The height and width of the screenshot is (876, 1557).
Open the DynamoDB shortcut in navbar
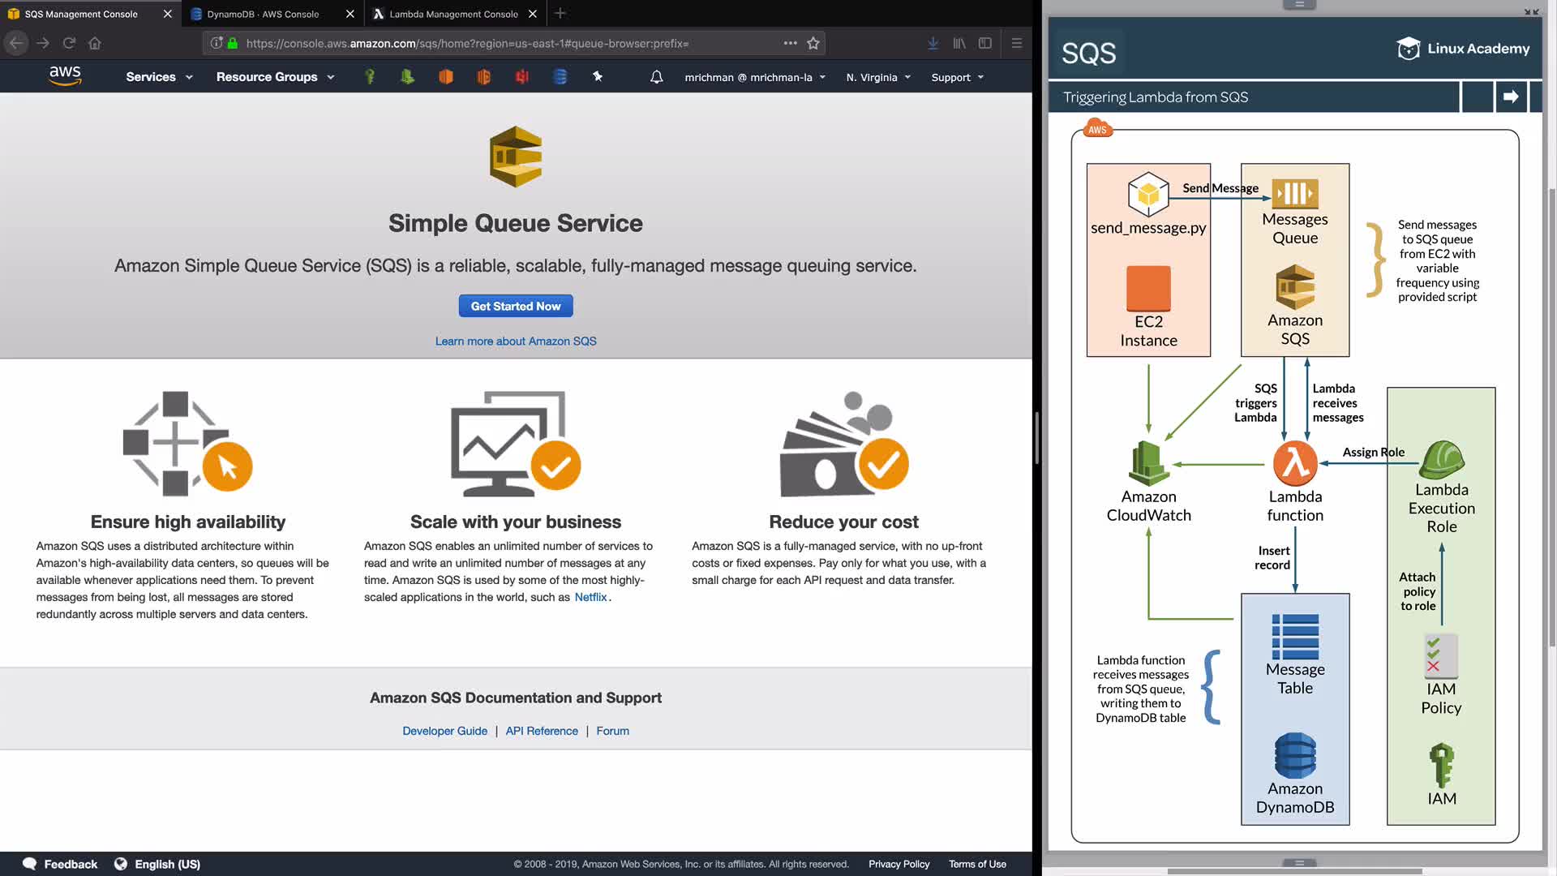(x=560, y=76)
